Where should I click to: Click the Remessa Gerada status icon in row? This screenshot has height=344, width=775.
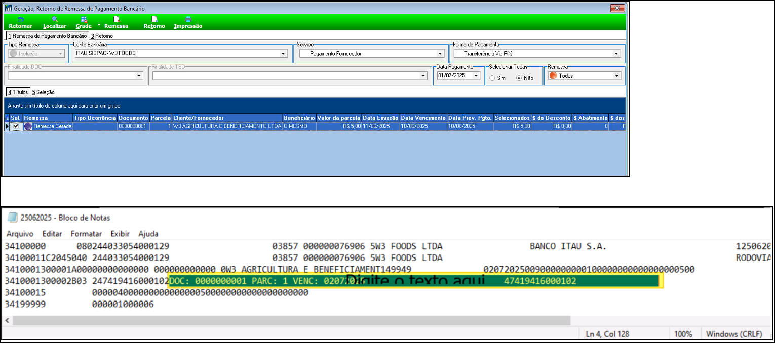(x=28, y=126)
